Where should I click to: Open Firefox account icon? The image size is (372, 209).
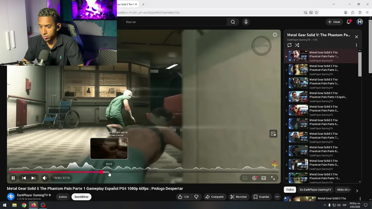point(346,12)
